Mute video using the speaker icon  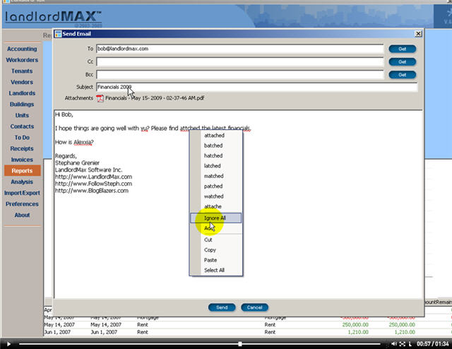tap(394, 344)
